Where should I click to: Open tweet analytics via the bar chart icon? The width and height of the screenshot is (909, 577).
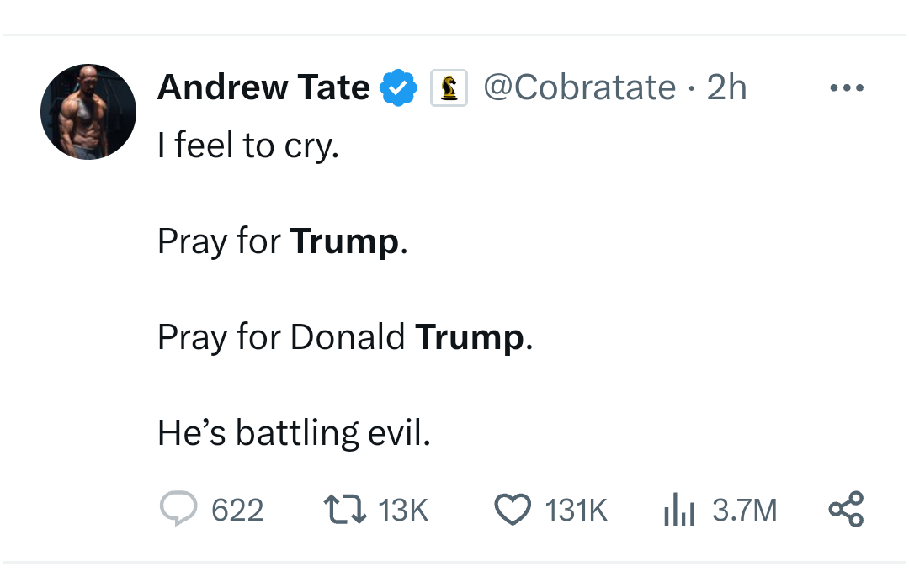click(678, 510)
